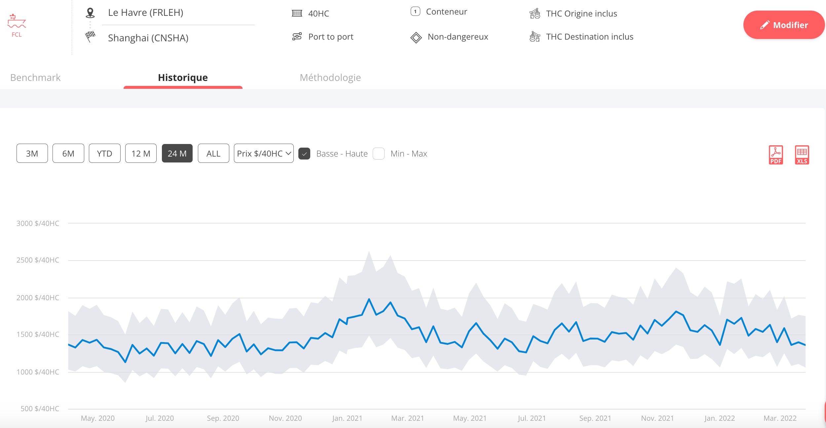Click the Non-dangereux label

(458, 37)
